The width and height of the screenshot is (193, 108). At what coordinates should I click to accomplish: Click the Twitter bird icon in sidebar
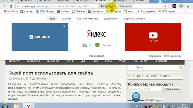pyautogui.click(x=136, y=97)
